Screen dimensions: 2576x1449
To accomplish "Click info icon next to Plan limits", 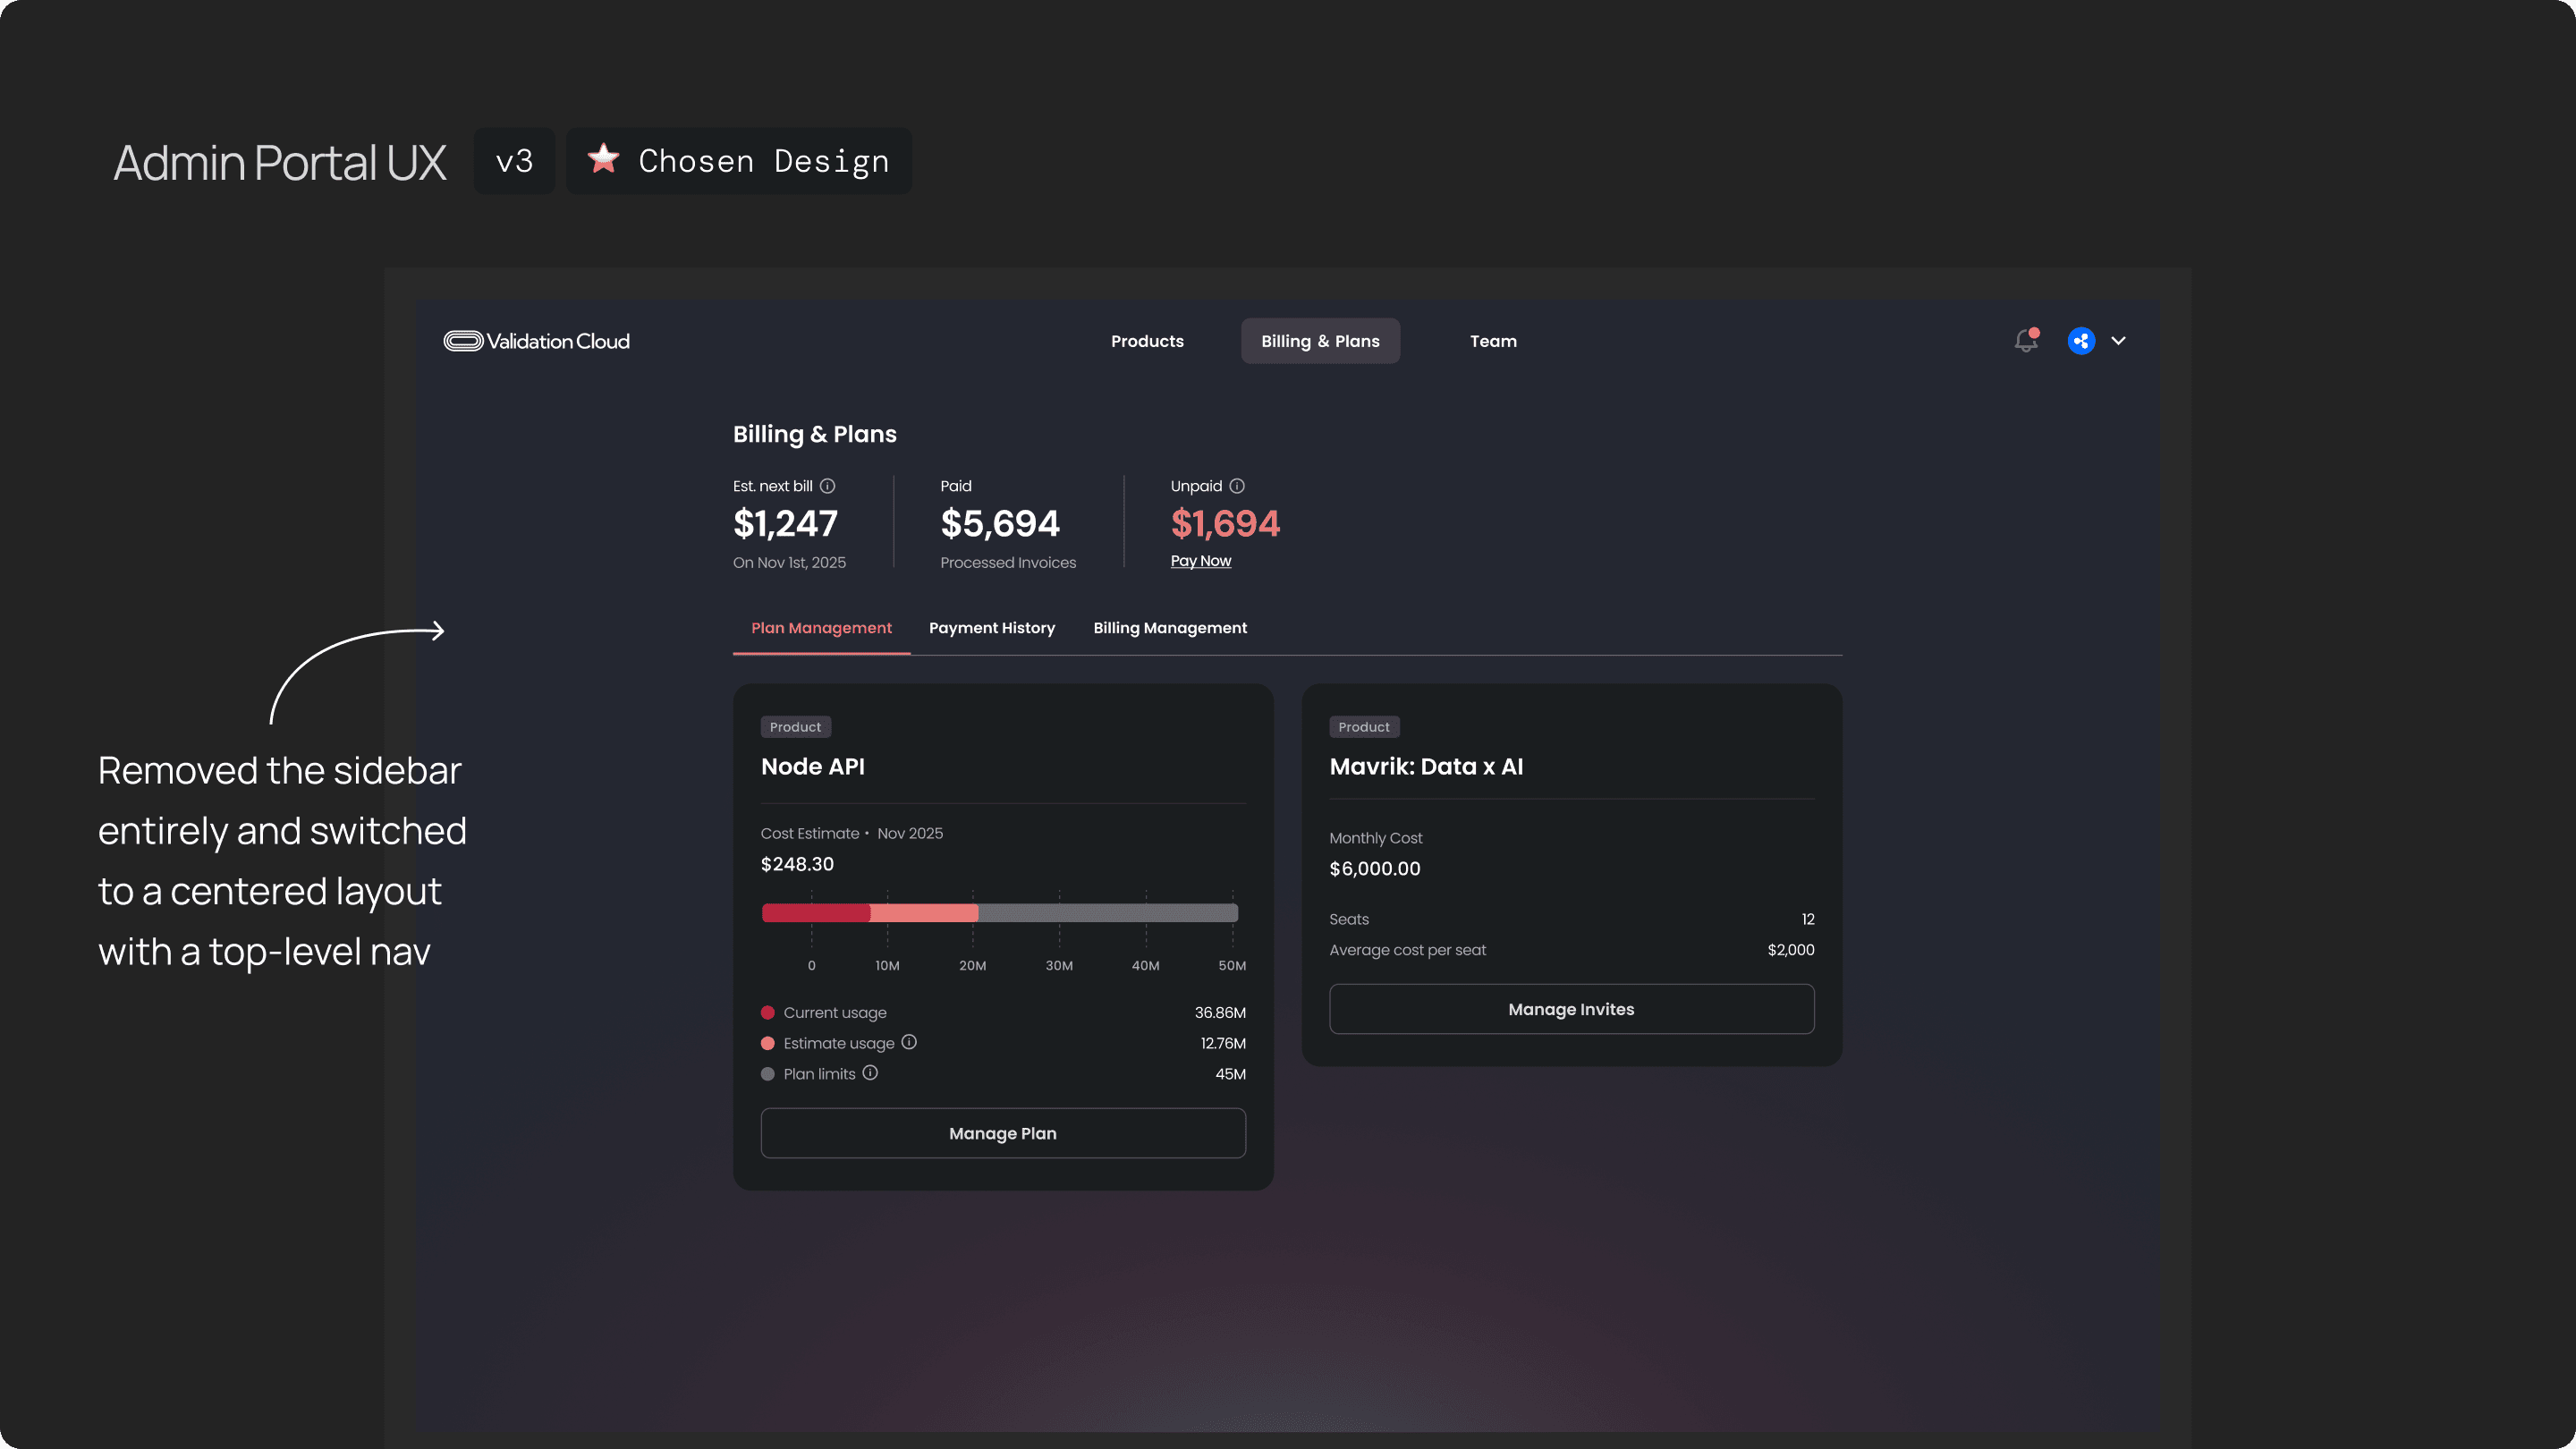I will click(x=870, y=1073).
